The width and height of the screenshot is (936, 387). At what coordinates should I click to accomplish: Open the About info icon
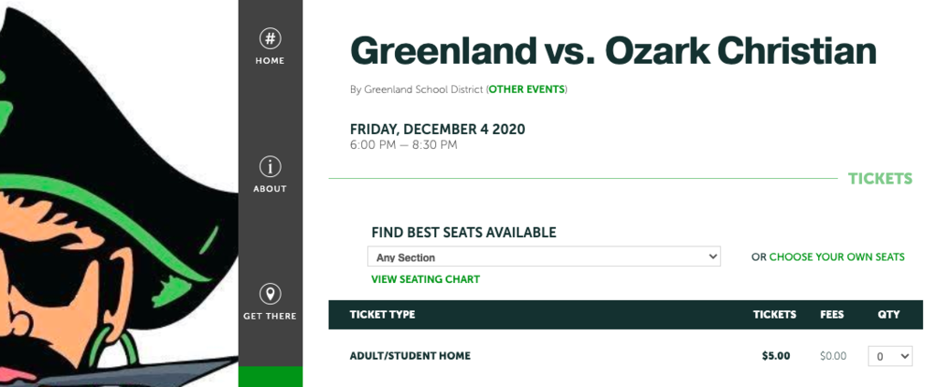click(271, 167)
